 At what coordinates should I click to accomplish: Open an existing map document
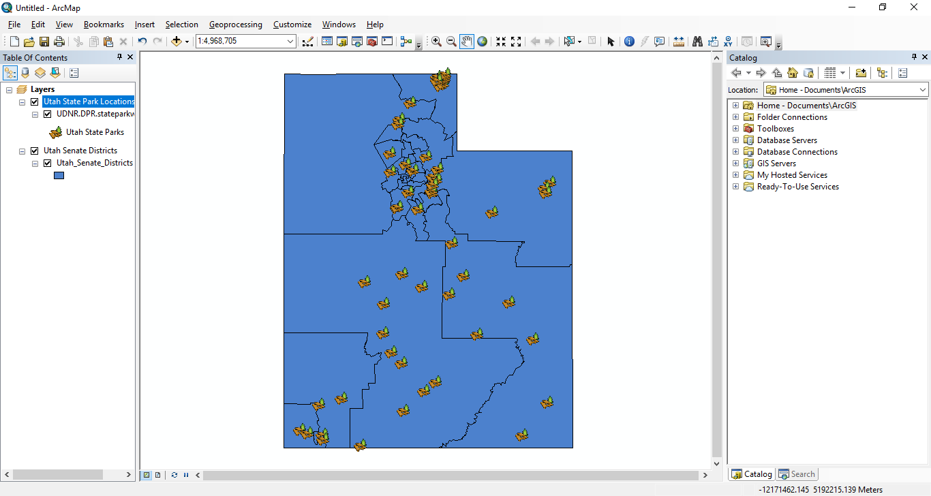pos(29,42)
